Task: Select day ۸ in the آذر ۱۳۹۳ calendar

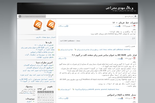Action: click(x=53, y=98)
